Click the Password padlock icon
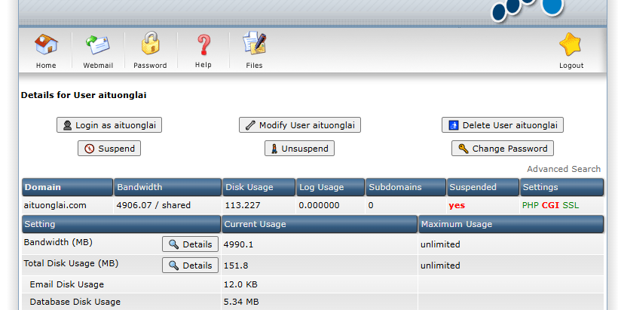The height and width of the screenshot is (310, 618). [150, 43]
